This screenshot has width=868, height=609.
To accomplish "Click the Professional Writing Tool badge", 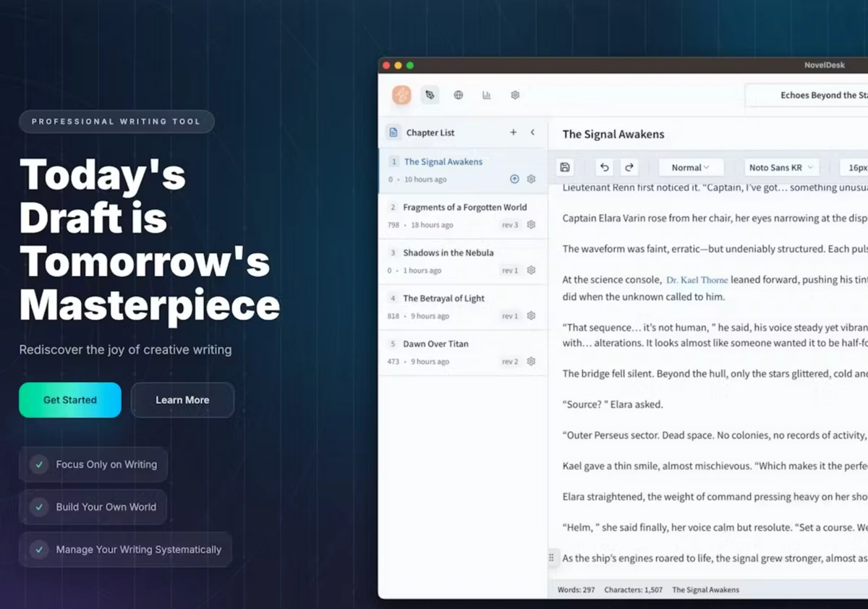I will [x=116, y=122].
